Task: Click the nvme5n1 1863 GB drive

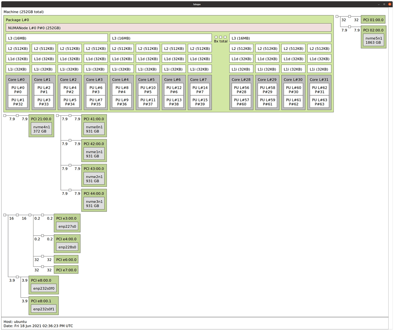Action: (373, 40)
